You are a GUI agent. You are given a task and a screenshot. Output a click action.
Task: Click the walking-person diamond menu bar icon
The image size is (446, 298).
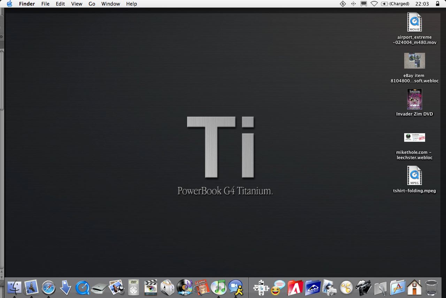click(343, 4)
